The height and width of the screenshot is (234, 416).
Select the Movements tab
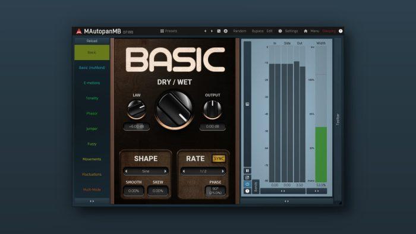pyautogui.click(x=92, y=159)
